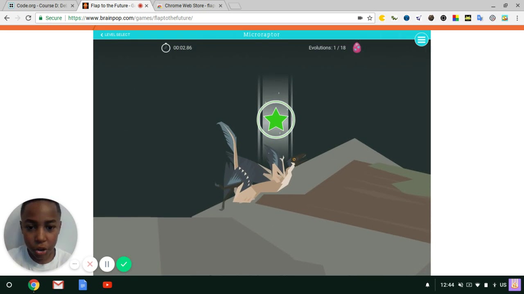Finish recording with green checkmark
The width and height of the screenshot is (524, 294).
[x=124, y=264]
